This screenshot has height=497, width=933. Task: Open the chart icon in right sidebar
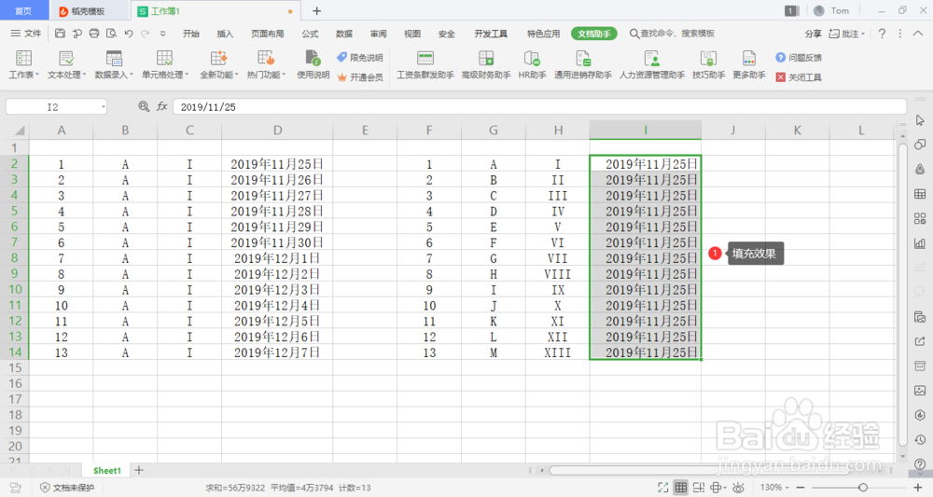point(920,242)
